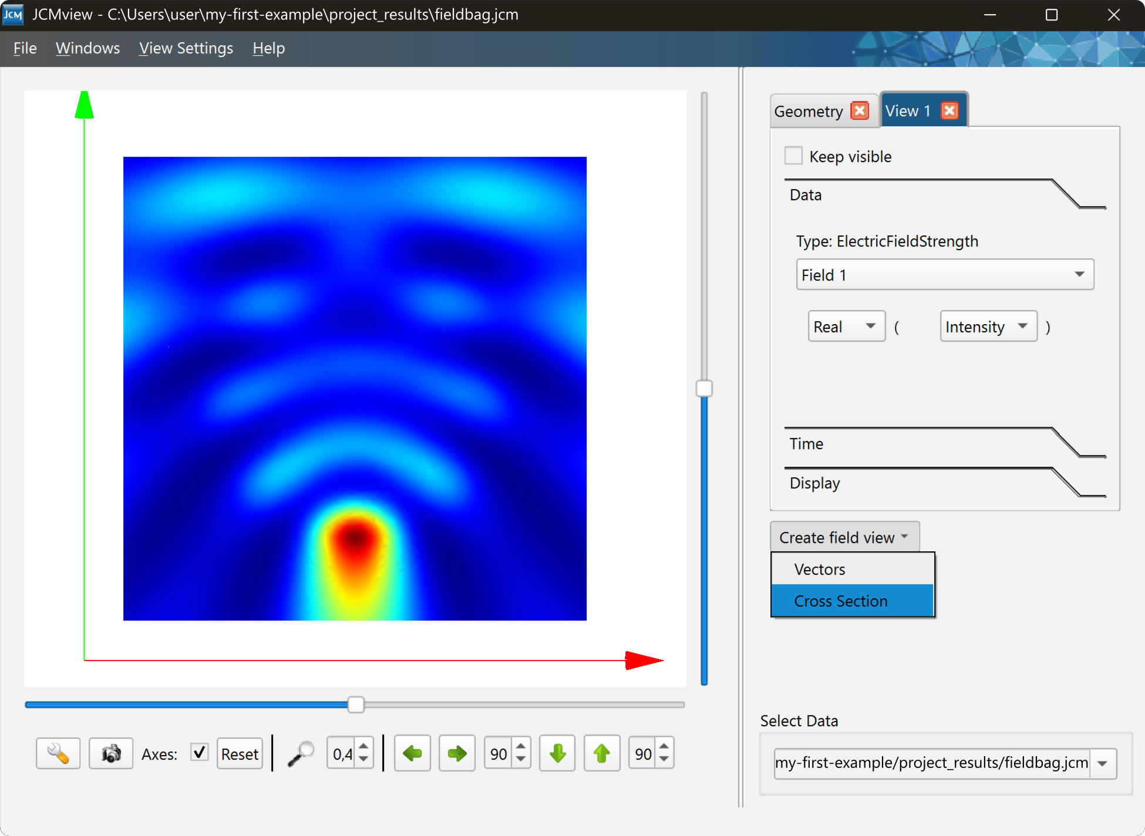Viewport: 1145px width, 836px height.
Task: Open the Intensity dropdown
Action: point(988,326)
